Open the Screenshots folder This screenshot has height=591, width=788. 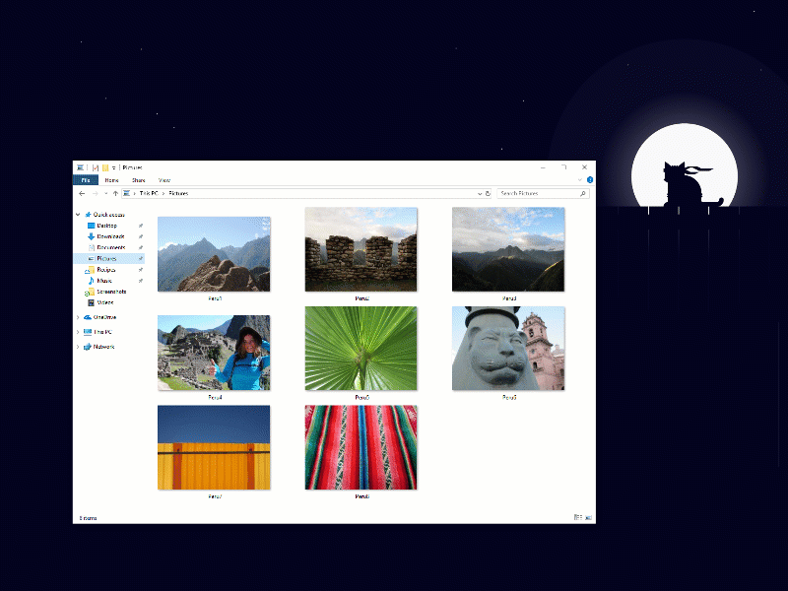click(113, 293)
